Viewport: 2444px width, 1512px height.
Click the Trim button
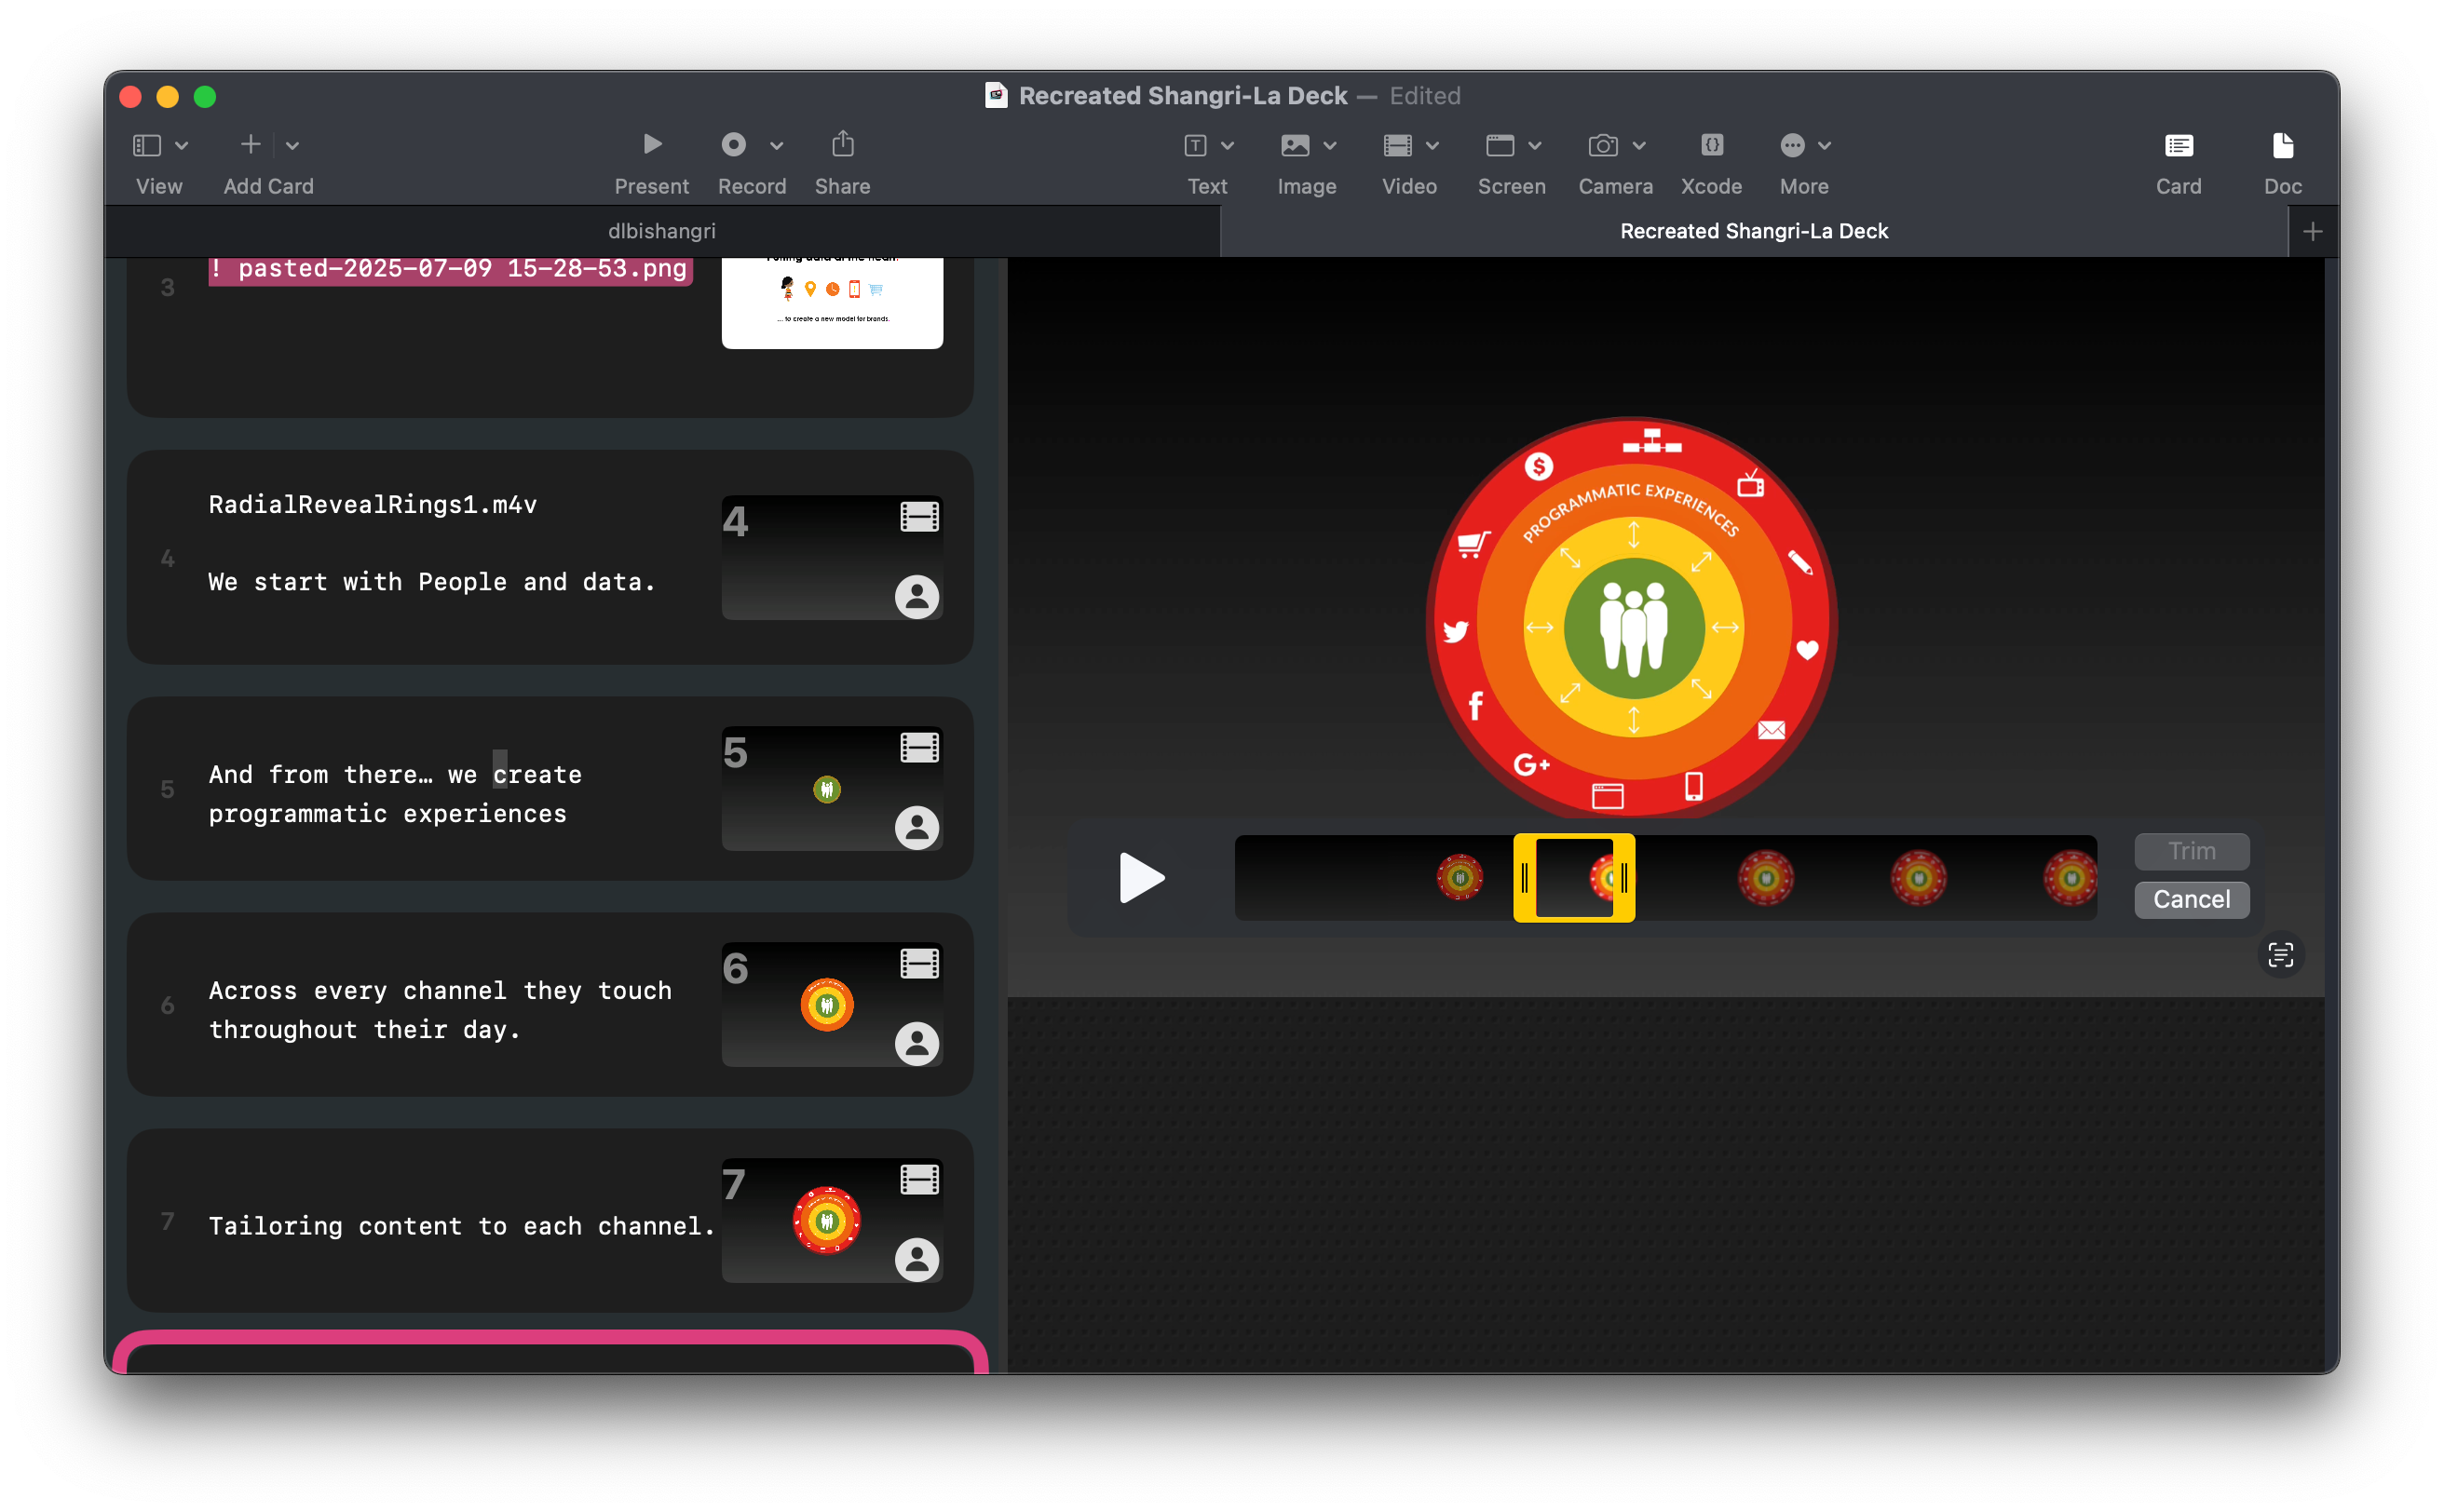point(2191,851)
